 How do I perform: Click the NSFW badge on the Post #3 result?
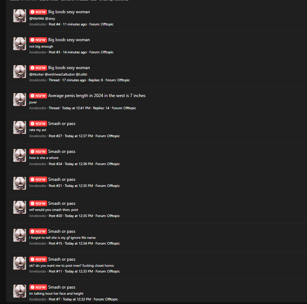tap(38, 40)
